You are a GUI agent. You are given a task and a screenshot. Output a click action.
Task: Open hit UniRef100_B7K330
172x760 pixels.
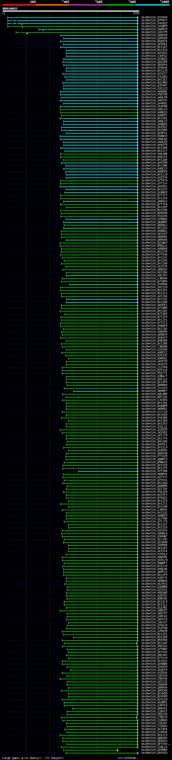tap(154, 356)
